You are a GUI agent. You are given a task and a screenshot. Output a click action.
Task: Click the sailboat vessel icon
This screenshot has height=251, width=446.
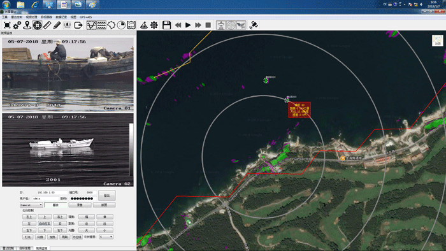tap(144, 25)
